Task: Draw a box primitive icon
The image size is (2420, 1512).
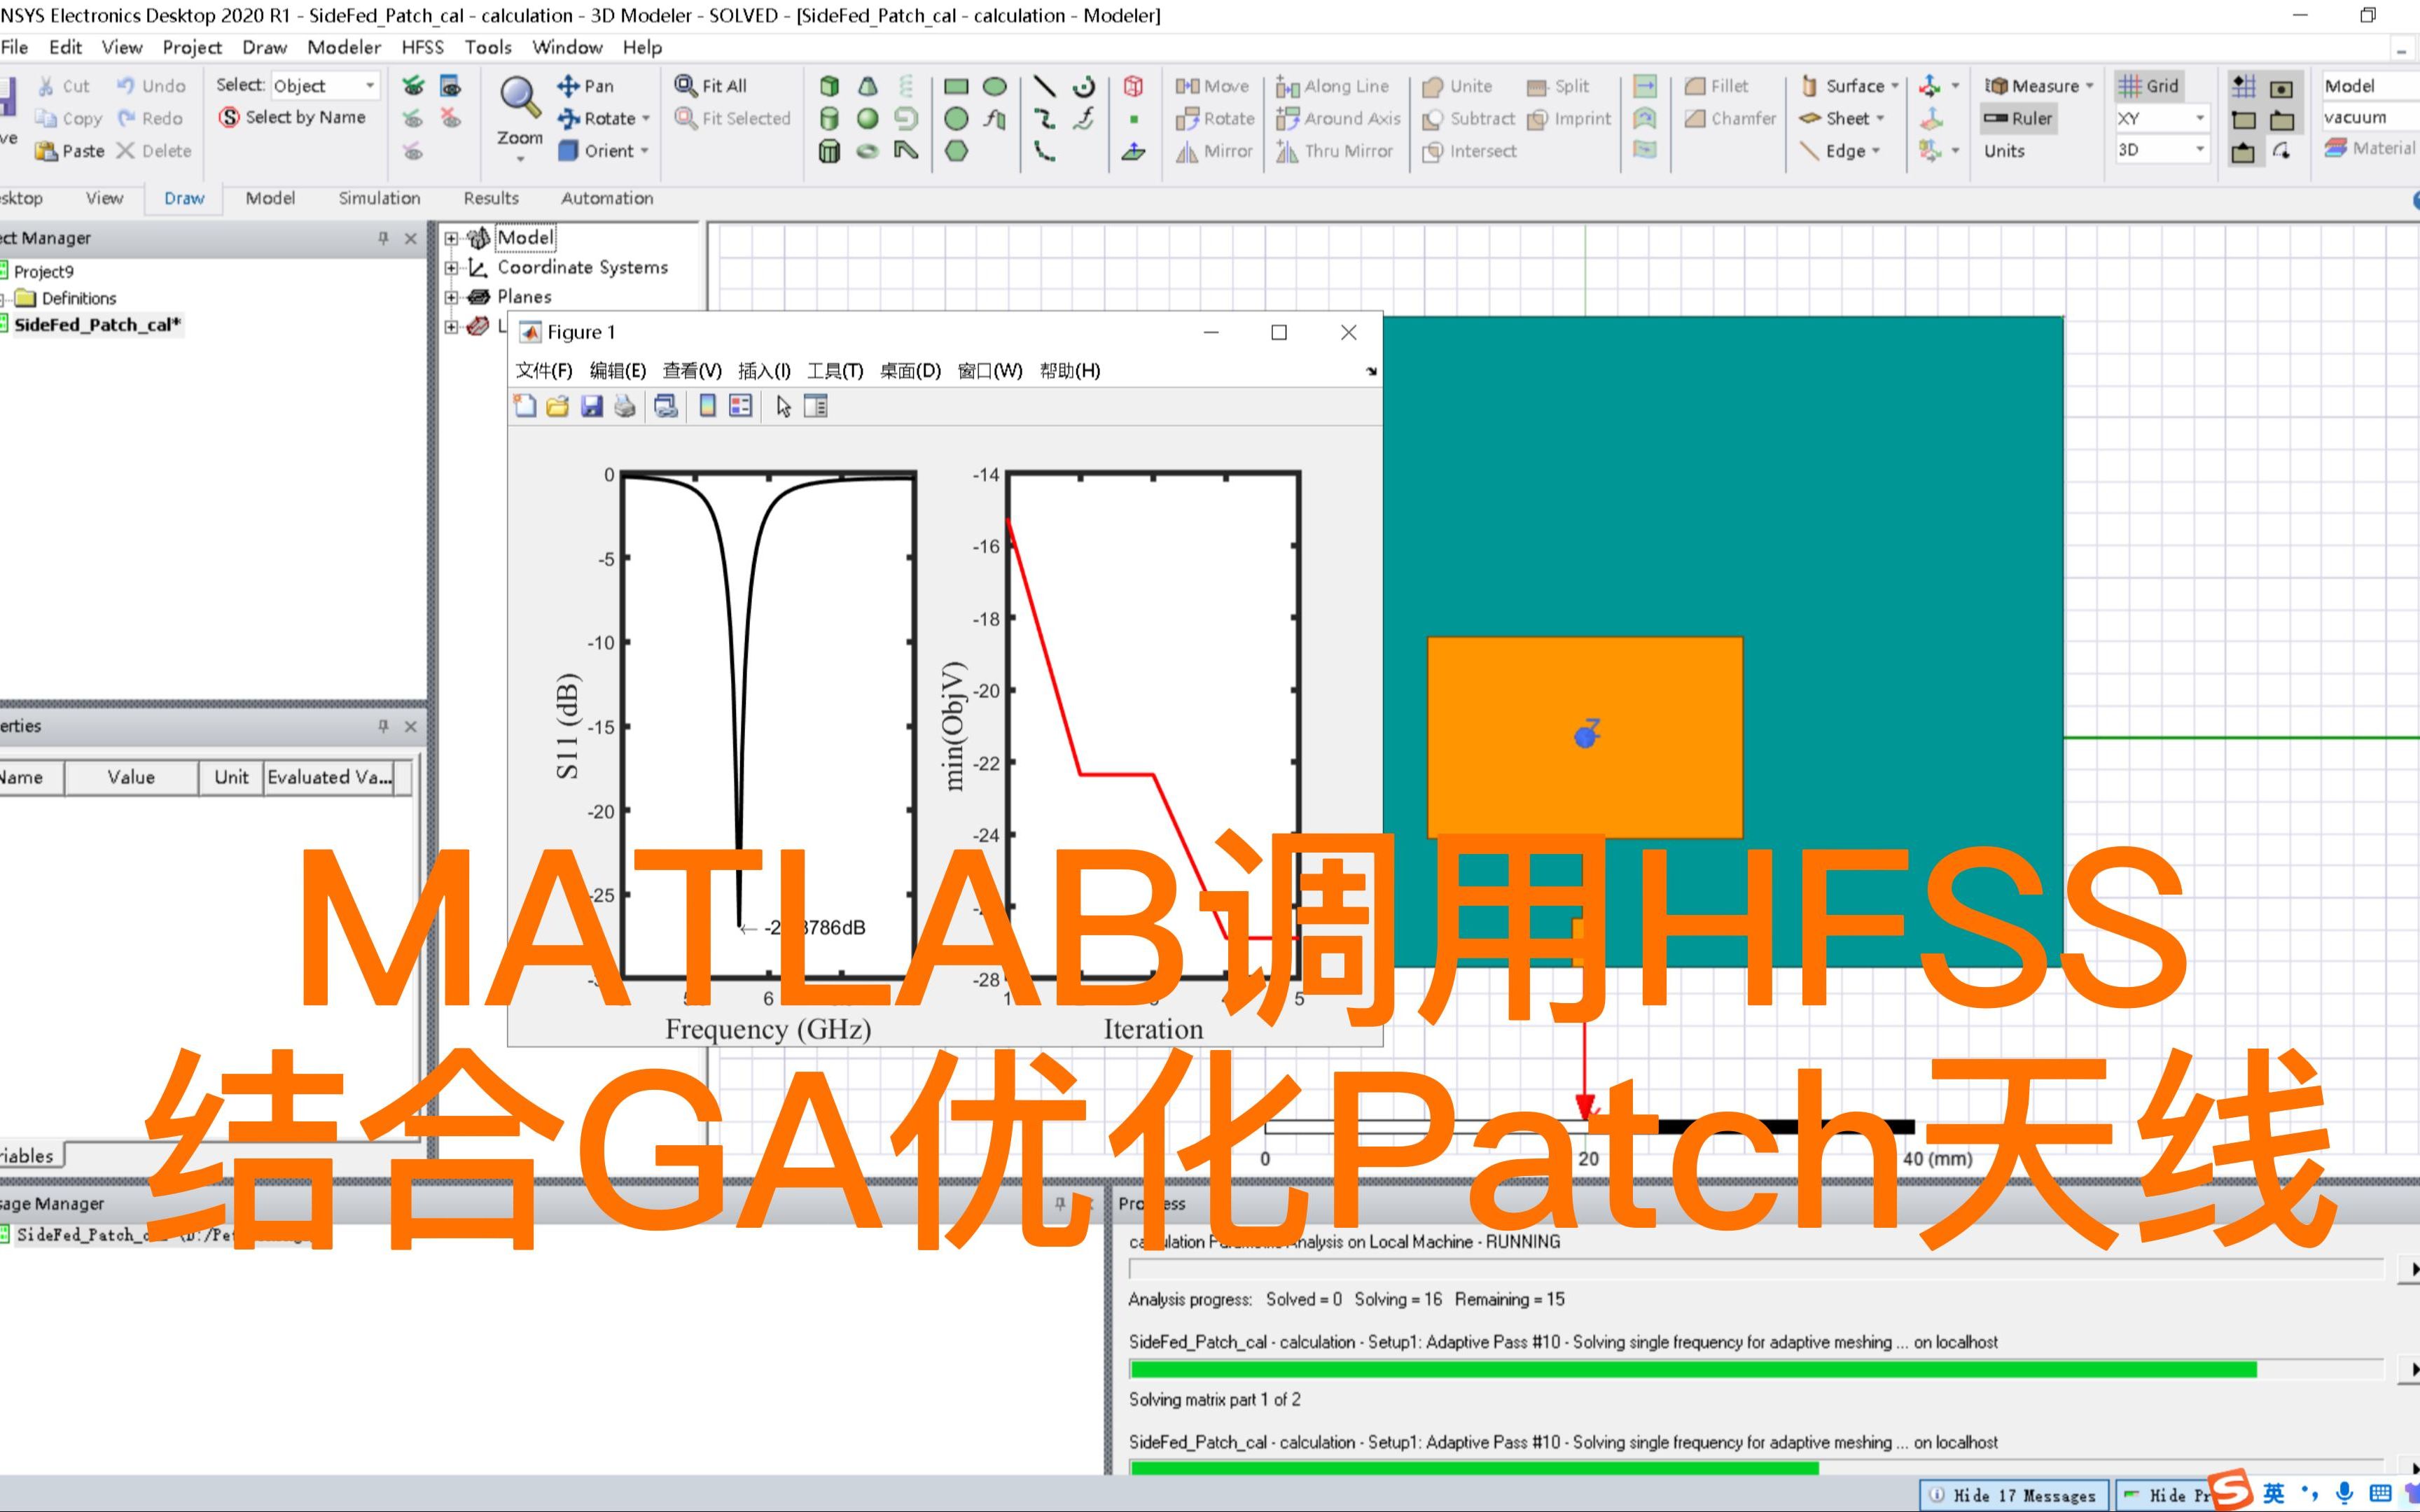Action: [829, 86]
